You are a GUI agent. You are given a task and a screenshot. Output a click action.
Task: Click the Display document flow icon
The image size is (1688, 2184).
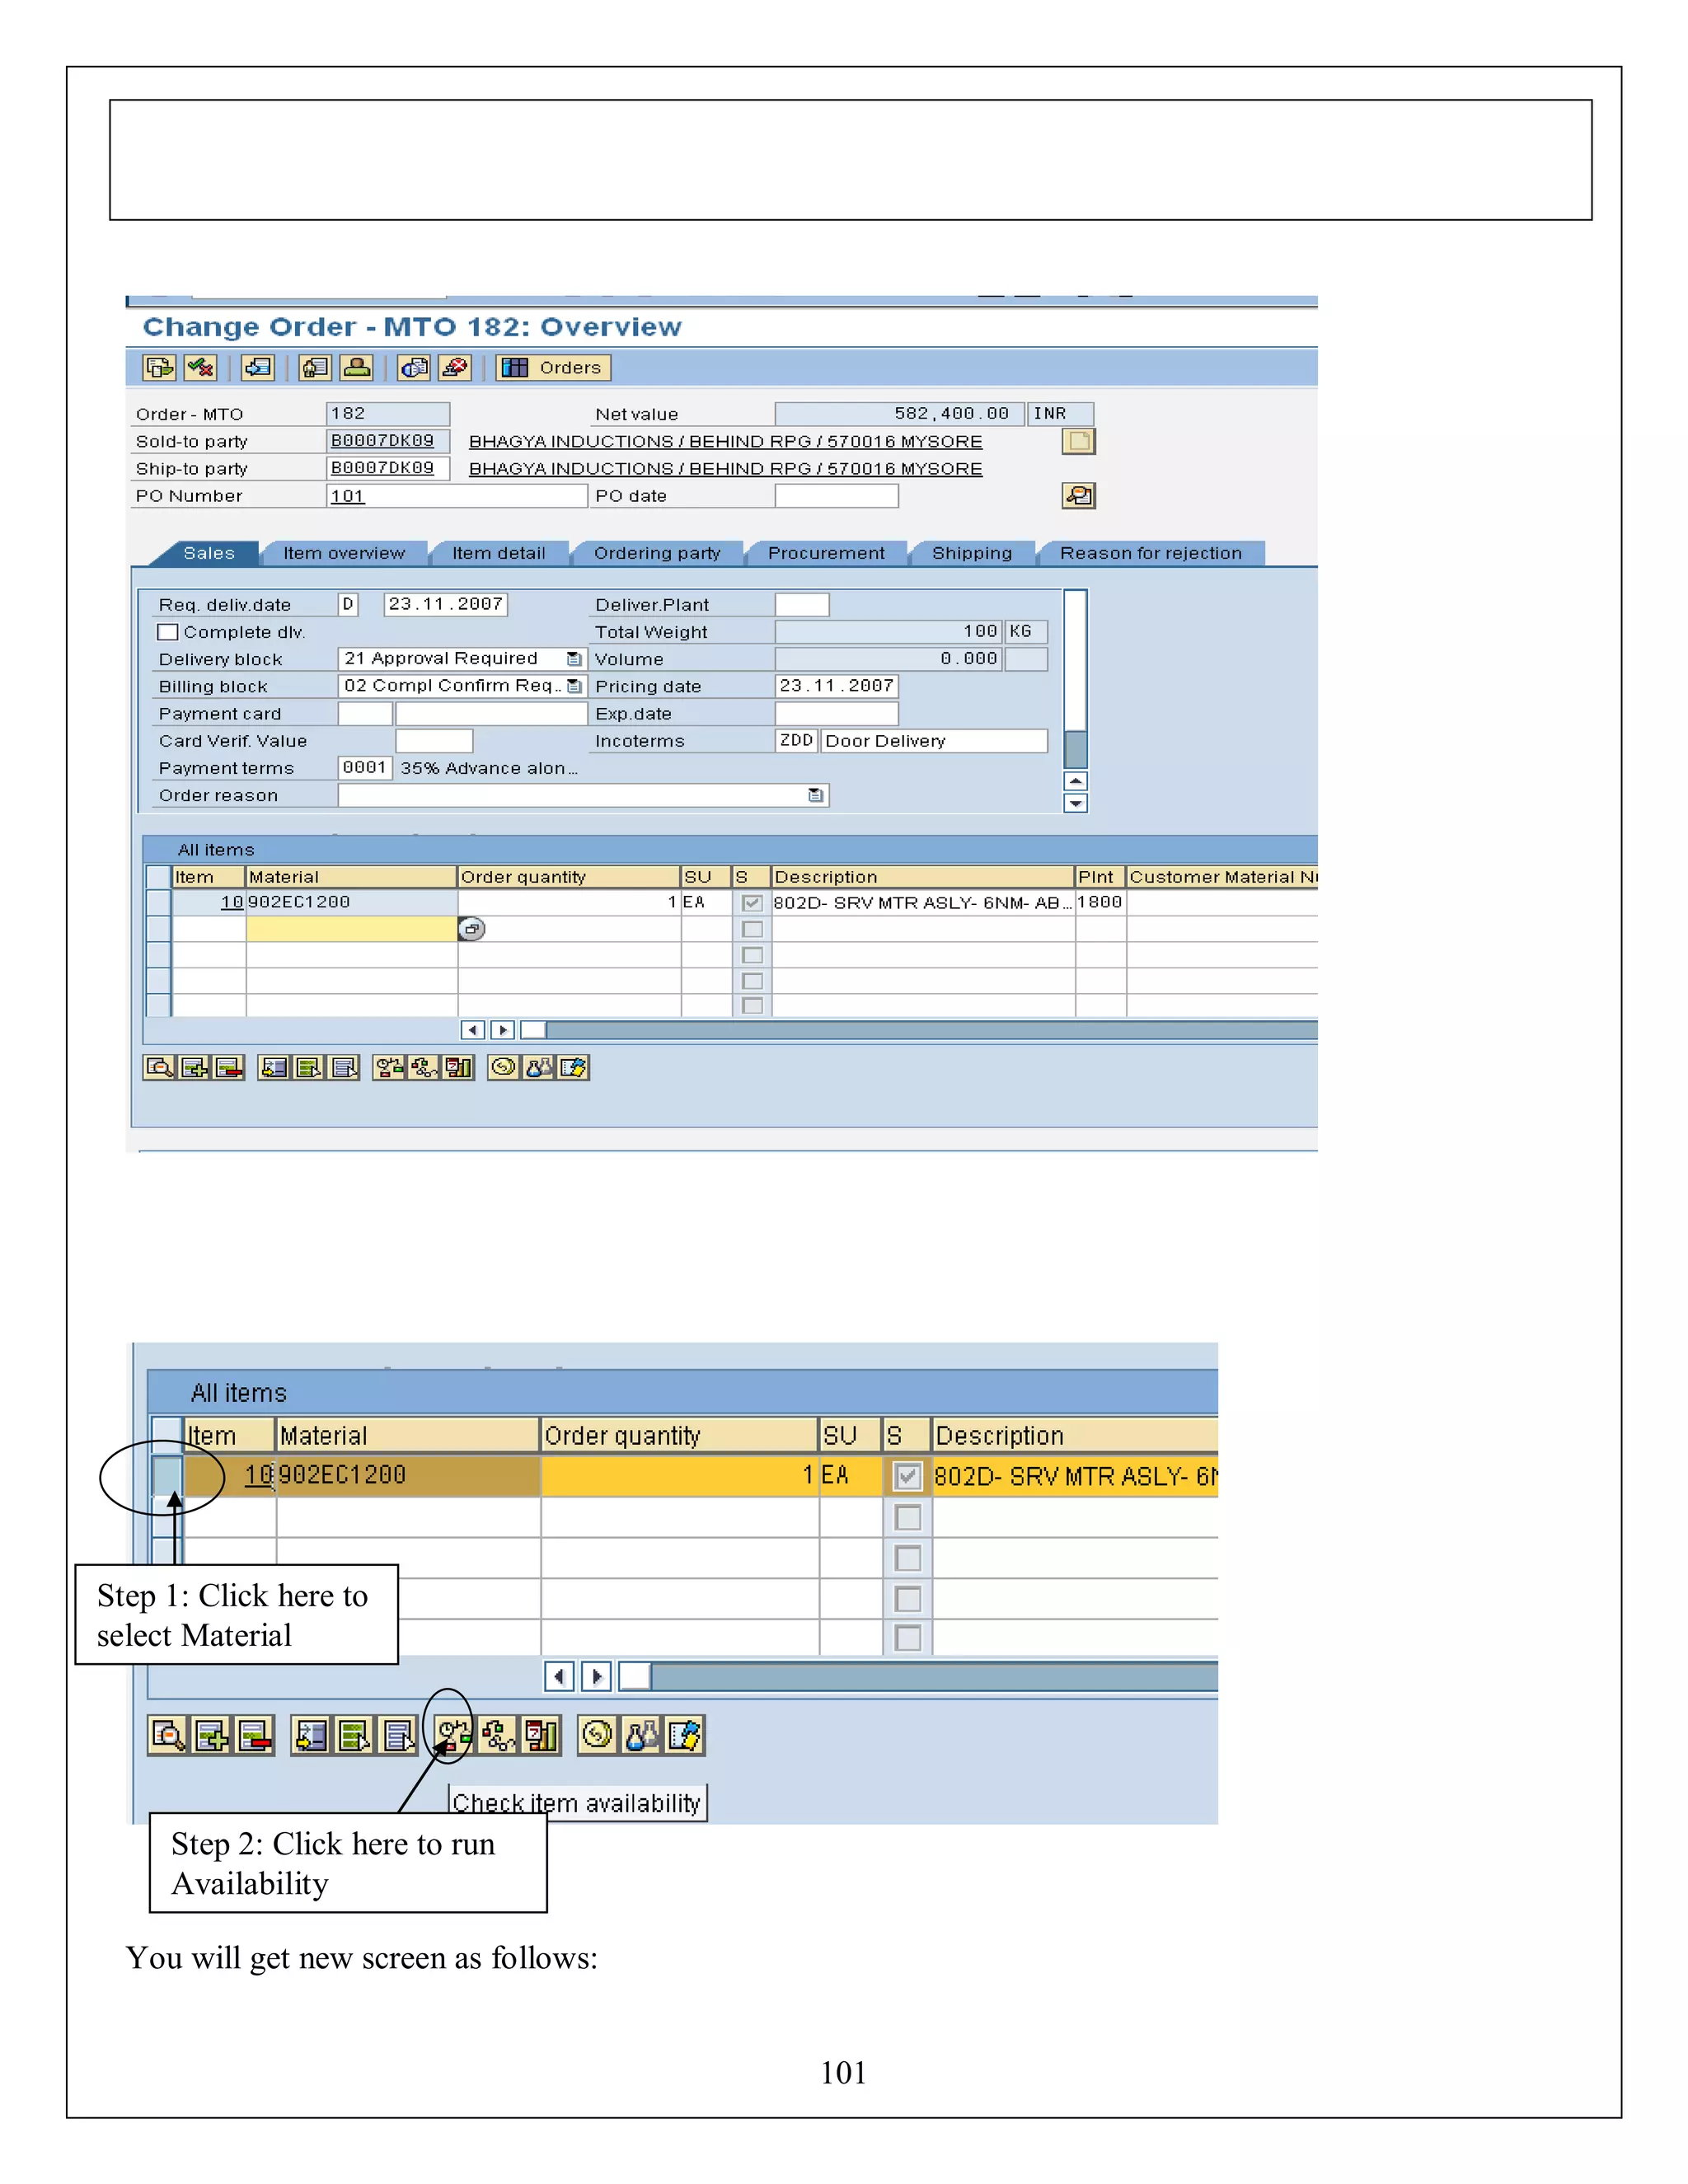[160, 368]
